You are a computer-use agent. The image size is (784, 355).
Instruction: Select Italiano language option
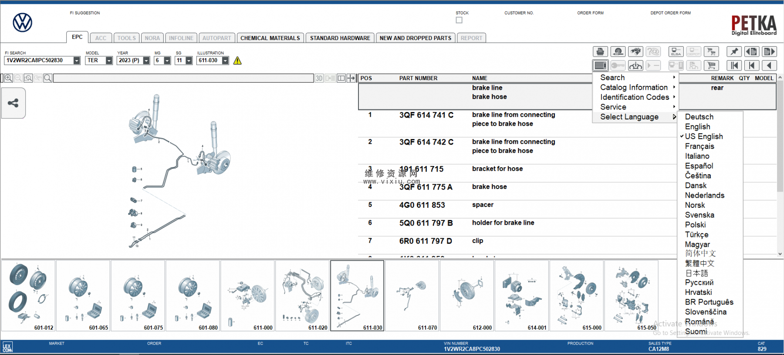pyautogui.click(x=697, y=156)
